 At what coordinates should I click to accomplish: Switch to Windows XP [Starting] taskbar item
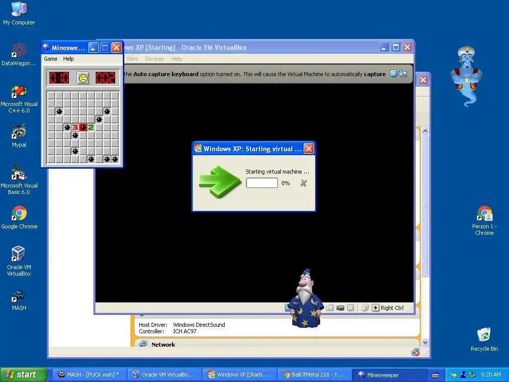239,375
